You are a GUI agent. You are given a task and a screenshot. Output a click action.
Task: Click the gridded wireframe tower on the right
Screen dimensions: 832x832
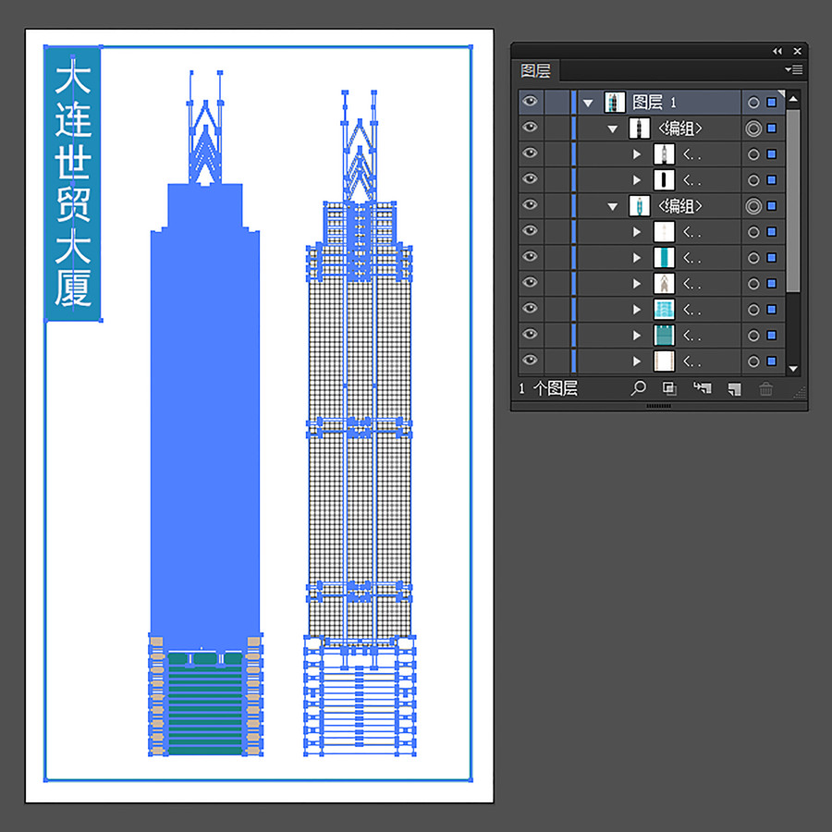360,424
